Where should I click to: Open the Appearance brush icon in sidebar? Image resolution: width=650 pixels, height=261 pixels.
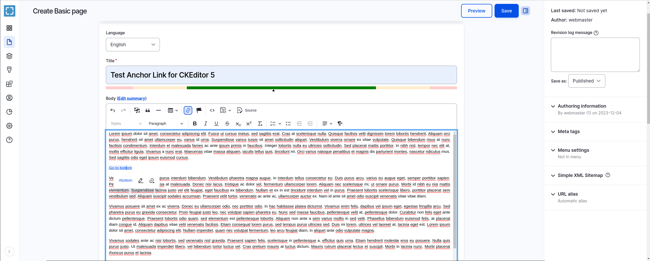coord(9,70)
